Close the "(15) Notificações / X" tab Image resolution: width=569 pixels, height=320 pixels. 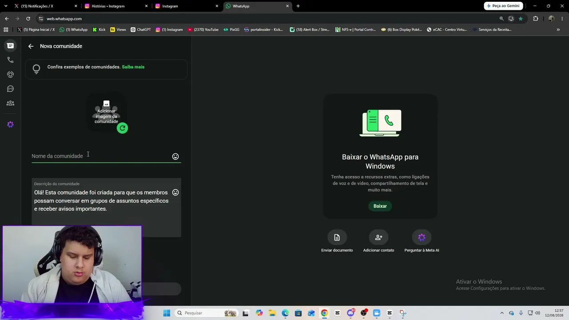76,6
